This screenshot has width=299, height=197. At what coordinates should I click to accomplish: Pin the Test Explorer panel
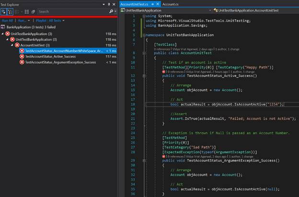coord(109,4)
